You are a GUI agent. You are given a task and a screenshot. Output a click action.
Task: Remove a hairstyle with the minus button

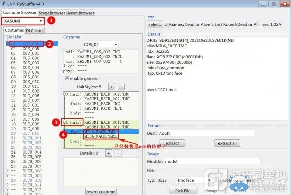[x=121, y=87]
